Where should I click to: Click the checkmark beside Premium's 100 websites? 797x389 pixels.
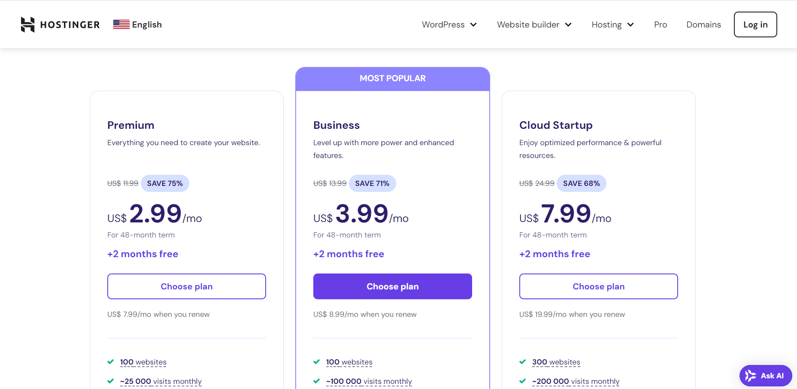tap(110, 362)
